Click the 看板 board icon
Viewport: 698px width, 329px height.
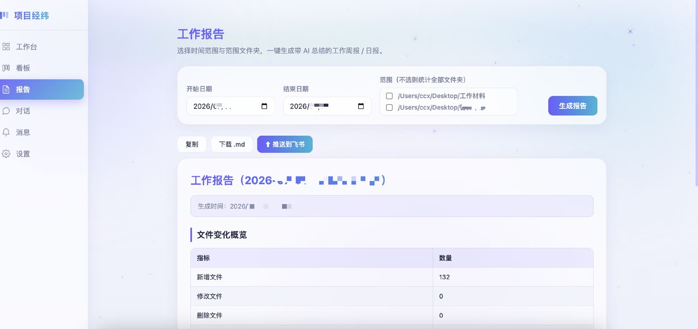pos(6,68)
